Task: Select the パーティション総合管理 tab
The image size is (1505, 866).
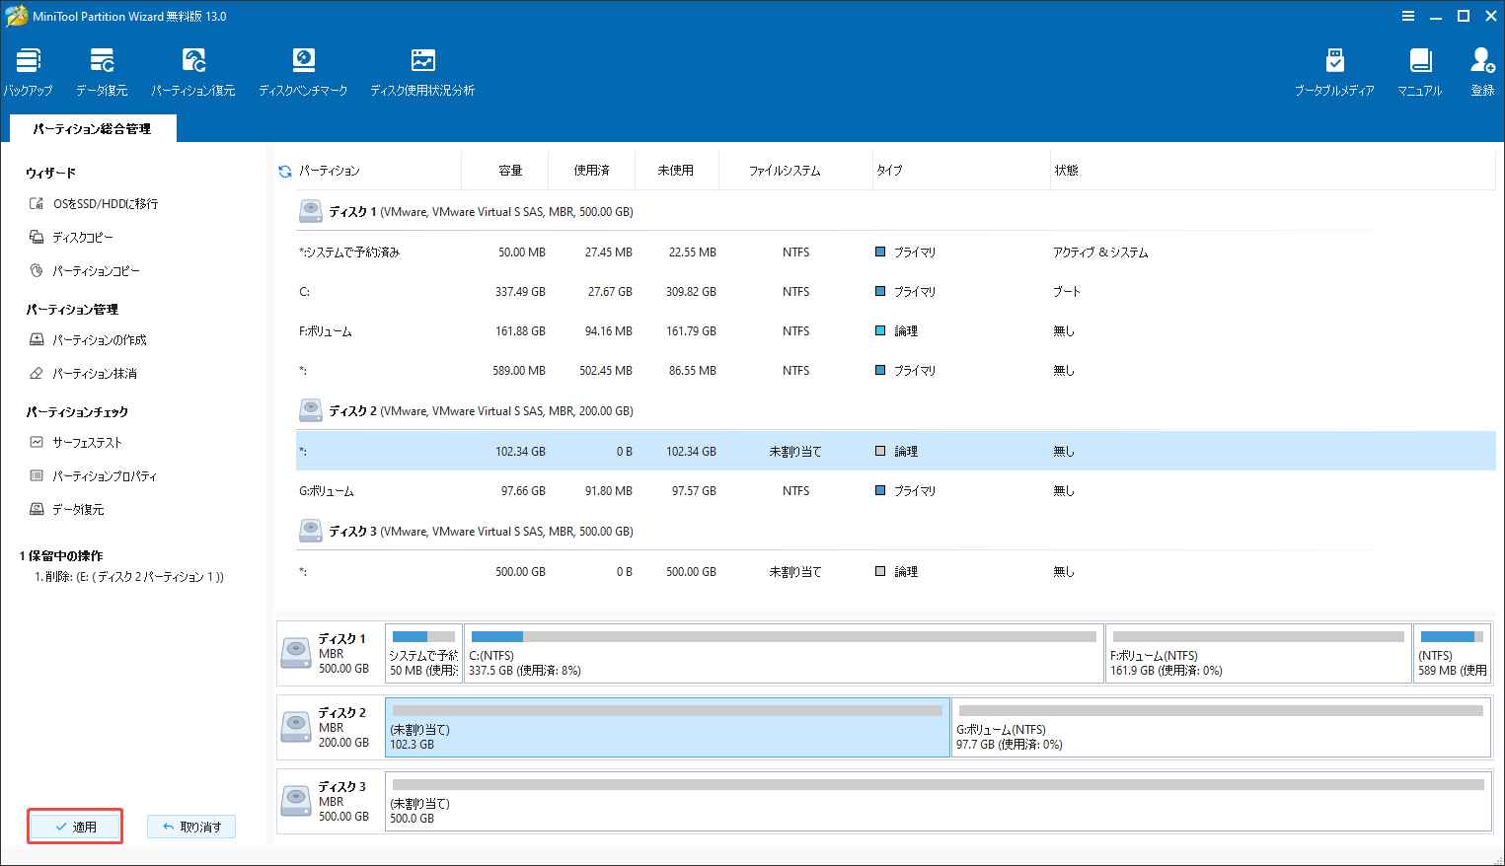Action: click(x=92, y=127)
